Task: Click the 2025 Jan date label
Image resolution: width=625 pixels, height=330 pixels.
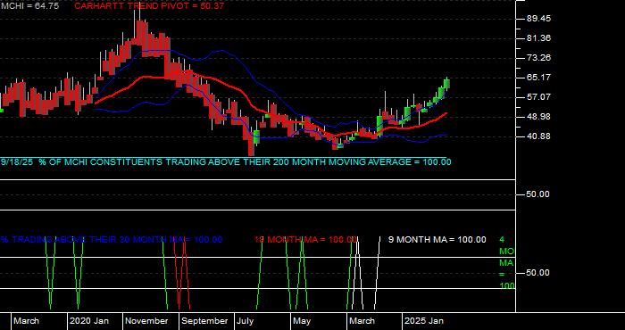Action: pos(424,321)
